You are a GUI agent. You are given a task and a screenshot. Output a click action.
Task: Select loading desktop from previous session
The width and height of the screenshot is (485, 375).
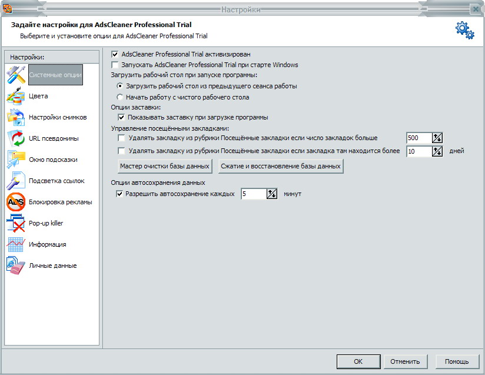[119, 86]
